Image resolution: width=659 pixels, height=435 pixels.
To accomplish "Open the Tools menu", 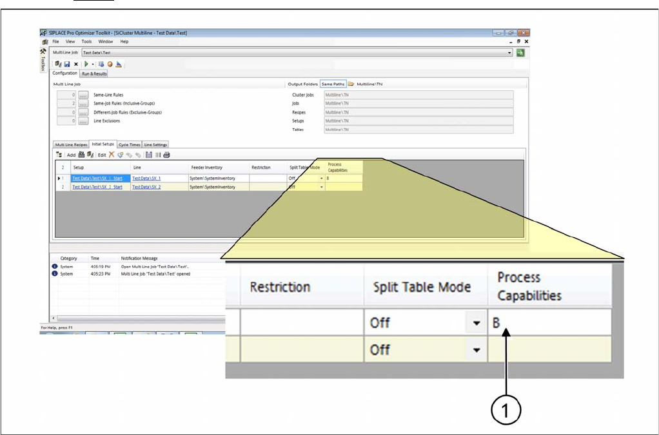I will pos(86,41).
